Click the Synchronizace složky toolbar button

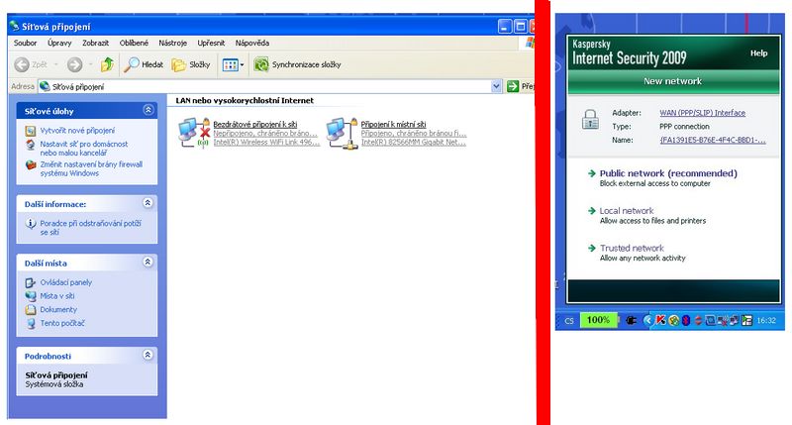tap(297, 64)
